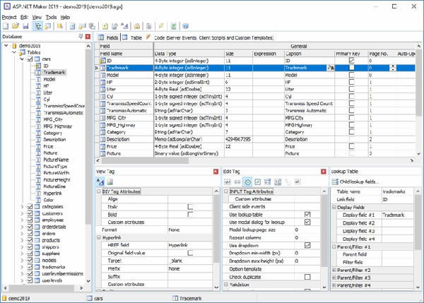
Task: Click the text-format 'A' toolbar icon
Action: 124,26
